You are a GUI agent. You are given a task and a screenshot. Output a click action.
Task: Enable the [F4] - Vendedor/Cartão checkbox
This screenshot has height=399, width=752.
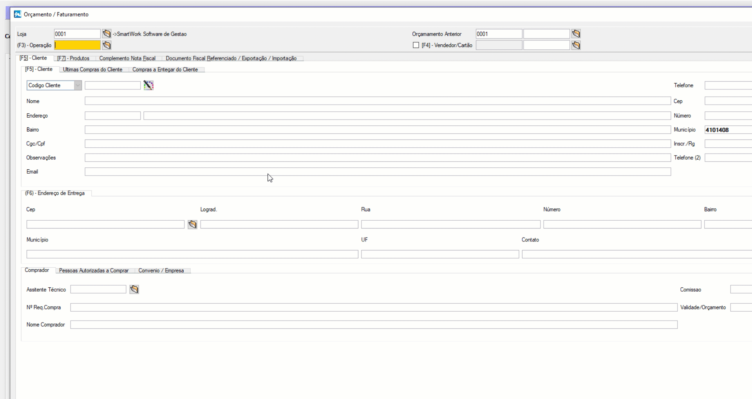[416, 45]
